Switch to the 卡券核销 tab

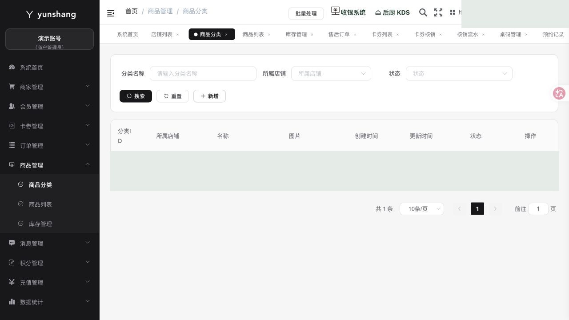[x=425, y=34]
